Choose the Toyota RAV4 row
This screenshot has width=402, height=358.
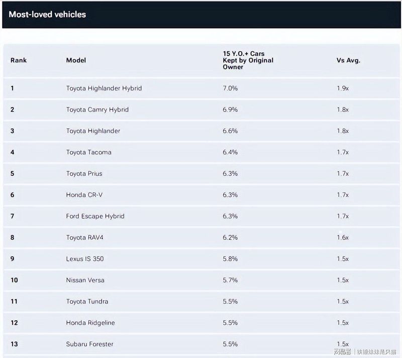(x=85, y=237)
